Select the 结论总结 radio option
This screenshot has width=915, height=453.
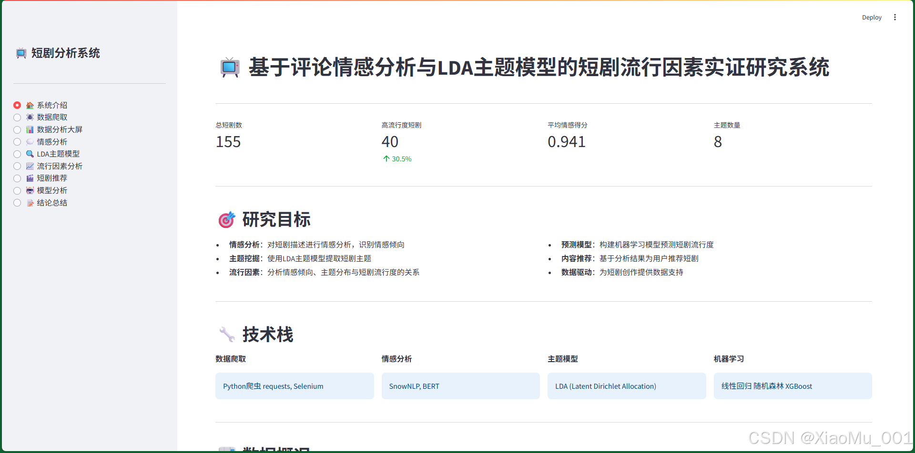point(17,203)
